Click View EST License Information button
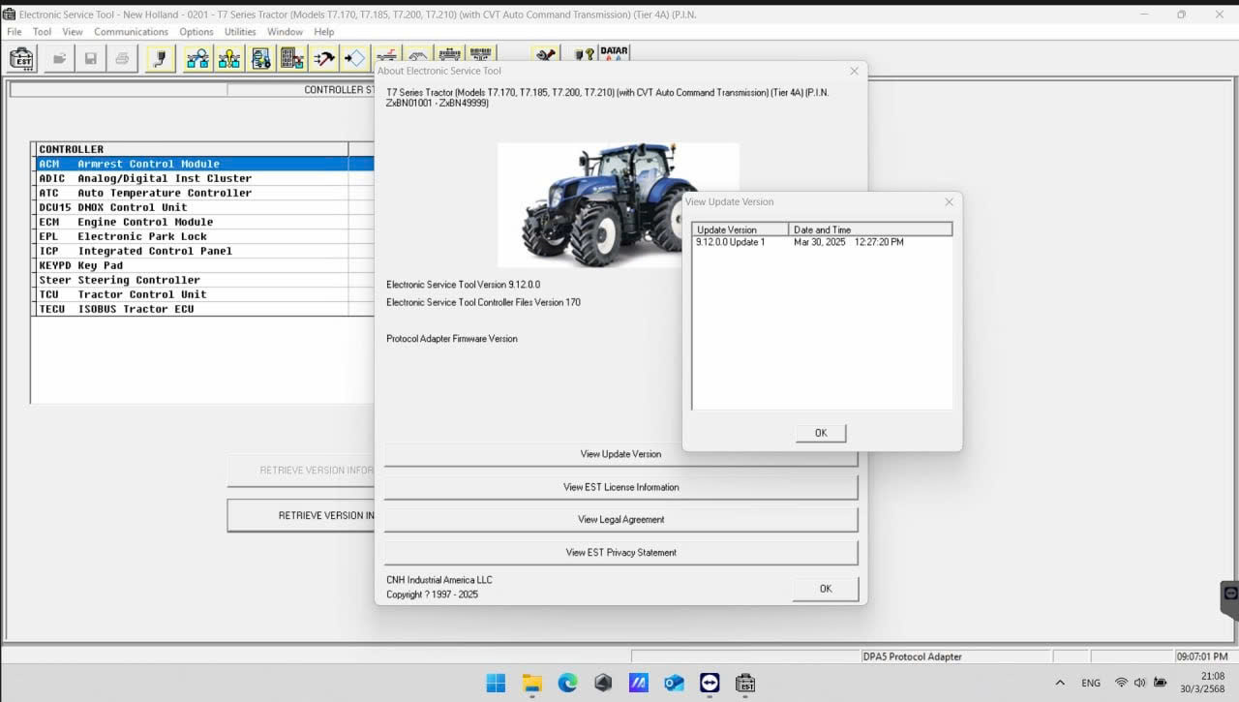The height and width of the screenshot is (702, 1239). [620, 487]
